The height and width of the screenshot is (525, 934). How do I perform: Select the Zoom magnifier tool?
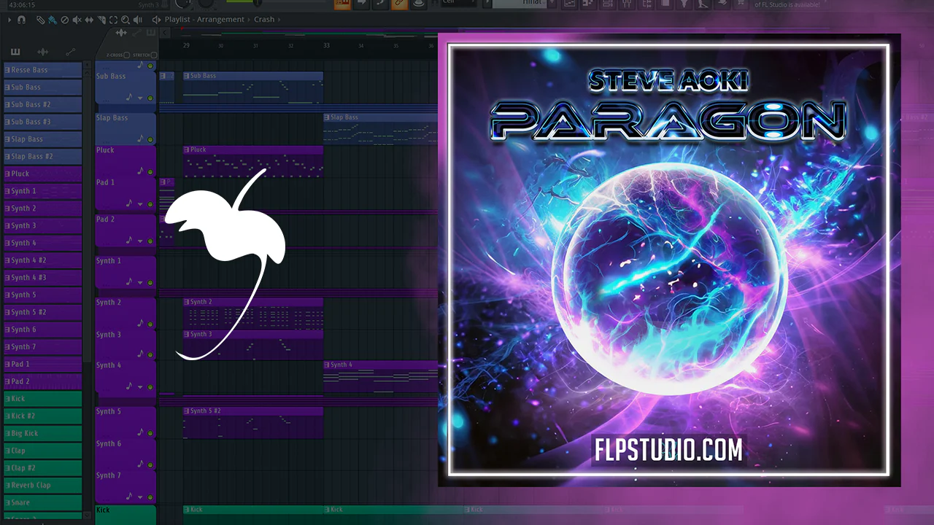click(x=126, y=20)
